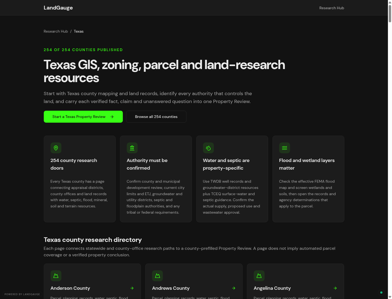Click paragraph starting 'Confirm county and municipal'
Screen dimensions: 392x299
[x=156, y=197]
